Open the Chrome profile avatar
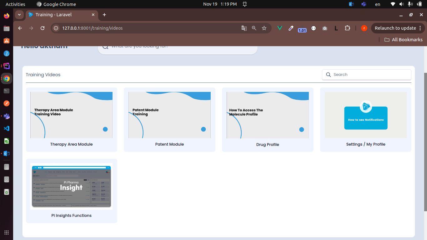Image resolution: width=427 pixels, height=240 pixels. tap(364, 28)
